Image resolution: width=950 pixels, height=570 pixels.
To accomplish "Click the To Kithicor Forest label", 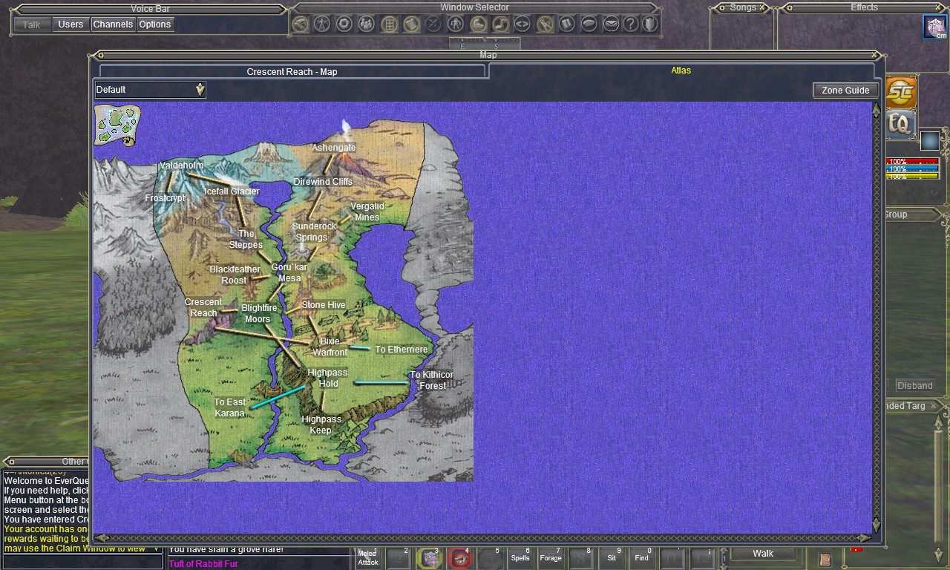I will [432, 380].
